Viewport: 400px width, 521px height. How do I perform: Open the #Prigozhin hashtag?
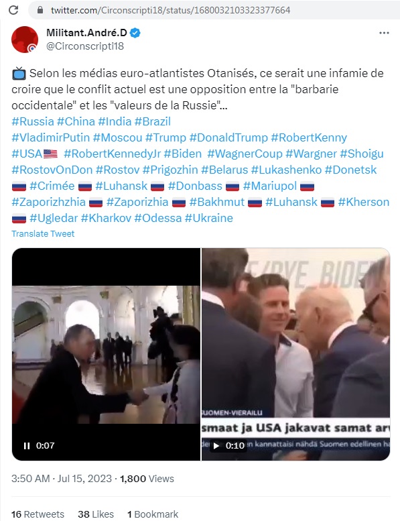[x=170, y=170]
